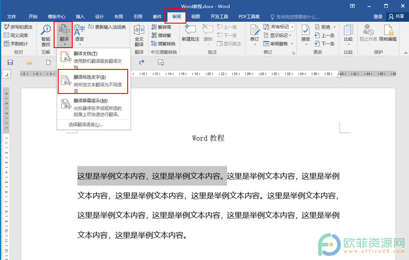Go to 下一条 change in 更改 group
The image size is (409, 260).
324,44
